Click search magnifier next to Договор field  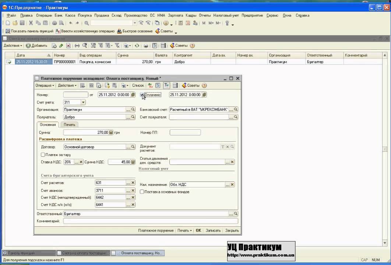pos(133,147)
